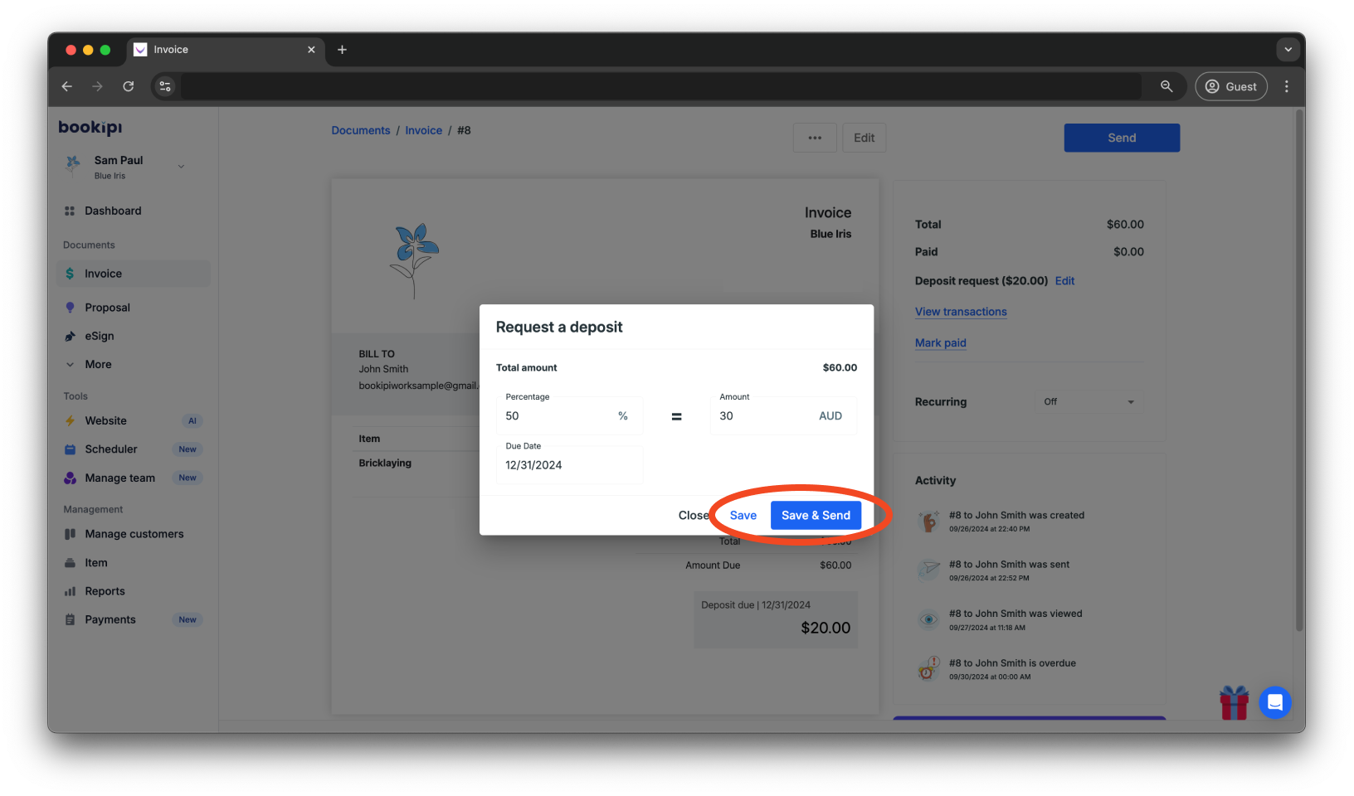This screenshot has width=1354, height=796.
Task: Edit the Percentage field in the deposit dialog
Action: coord(556,415)
